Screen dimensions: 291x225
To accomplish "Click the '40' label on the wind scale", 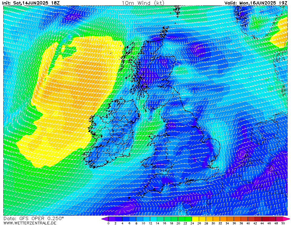I will coord(248,223).
